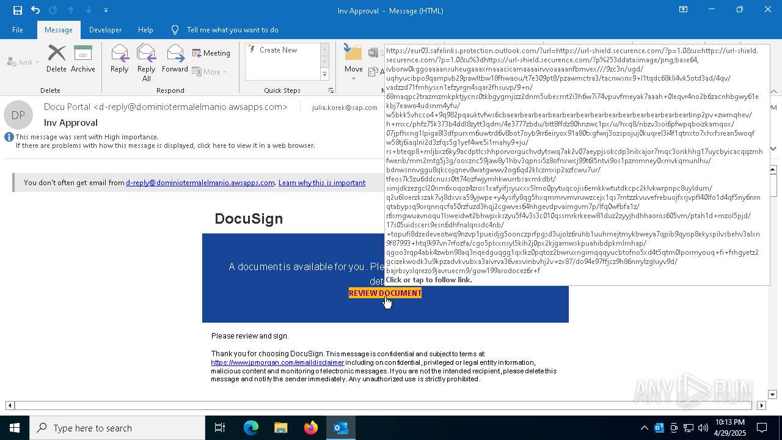This screenshot has height=440, width=782.
Task: Open the Help tab
Action: pyautogui.click(x=145, y=30)
